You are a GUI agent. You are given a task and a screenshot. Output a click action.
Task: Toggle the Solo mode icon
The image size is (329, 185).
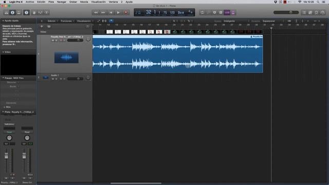(x=221, y=12)
